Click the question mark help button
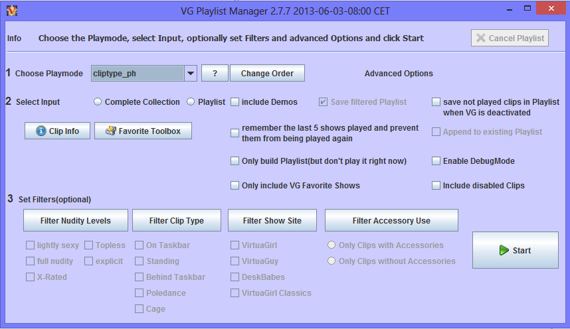Screen dimensions: 570x329 [215, 74]
